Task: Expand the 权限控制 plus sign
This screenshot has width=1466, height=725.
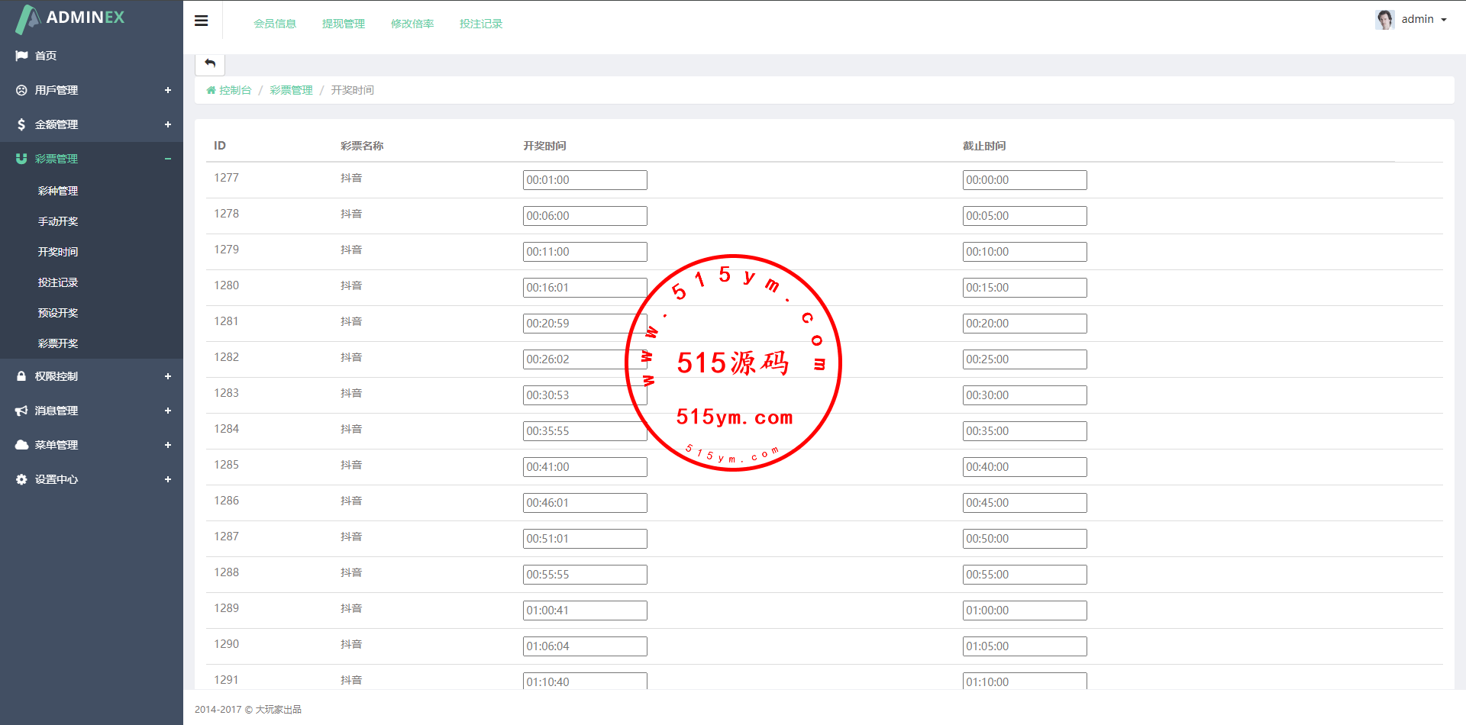Action: click(x=167, y=376)
